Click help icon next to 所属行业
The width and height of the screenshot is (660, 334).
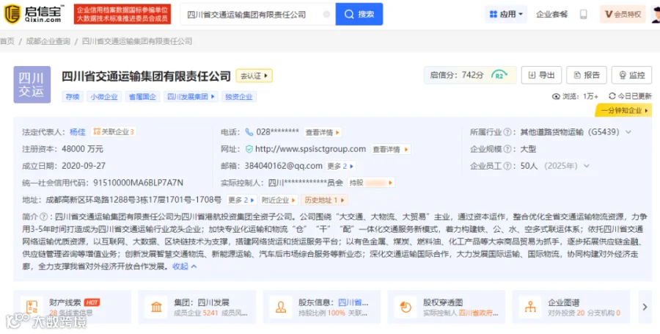coord(507,132)
